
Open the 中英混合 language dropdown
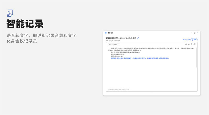[114, 44]
